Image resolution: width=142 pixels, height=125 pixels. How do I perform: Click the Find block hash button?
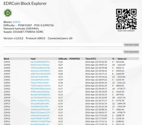[131, 45]
